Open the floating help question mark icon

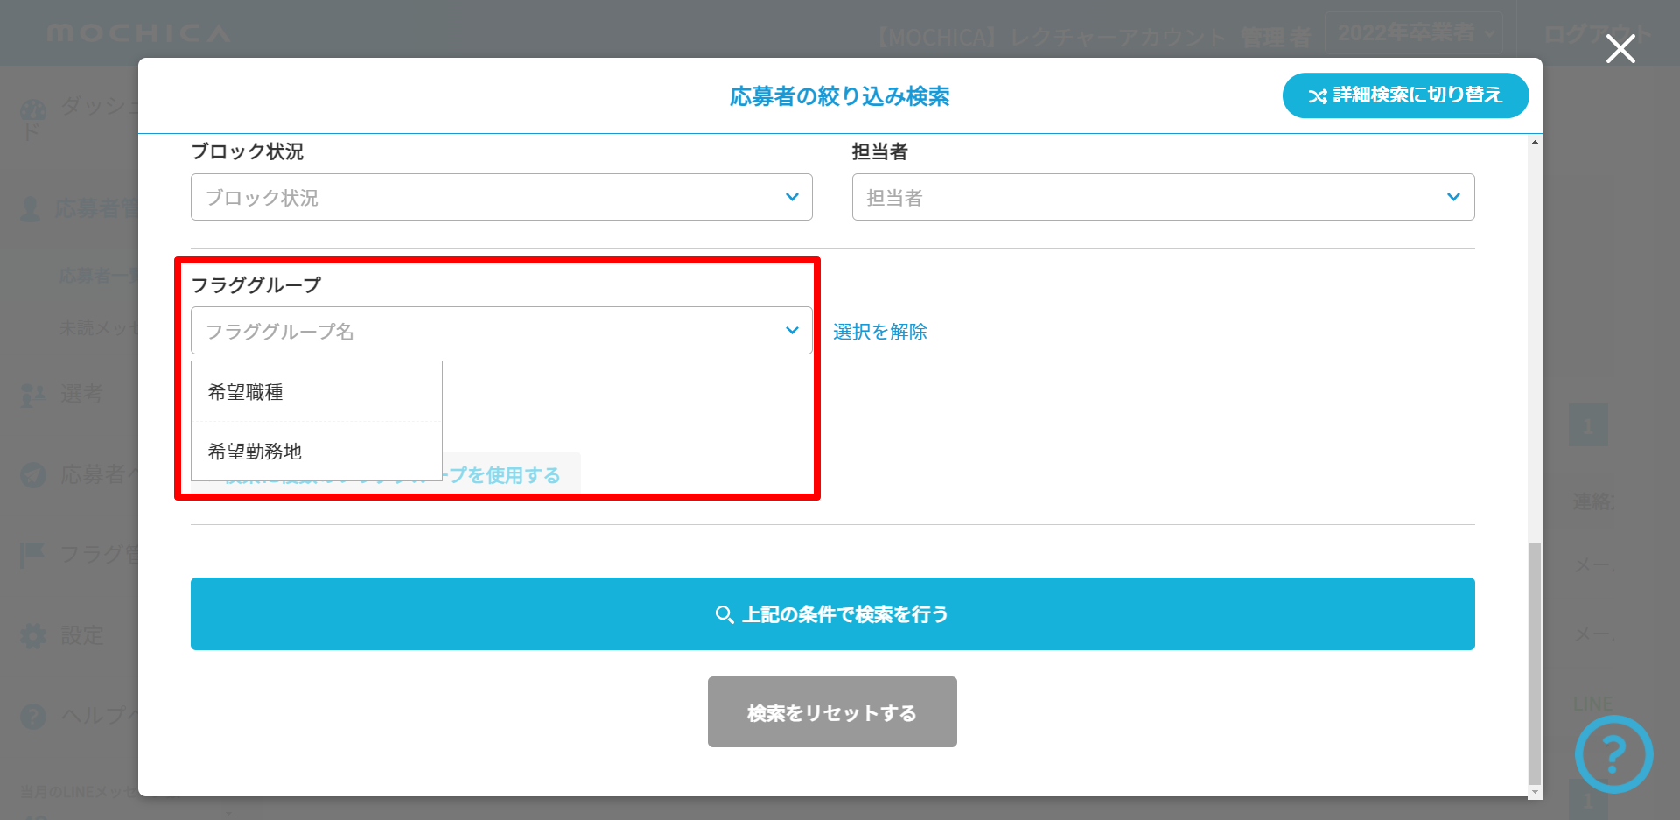pyautogui.click(x=1613, y=753)
